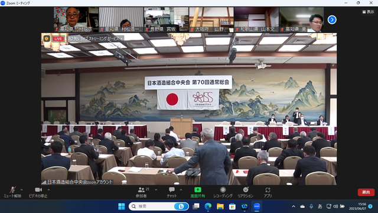Expand the arrow next to 参加者
The image size is (378, 213).
click(156, 190)
